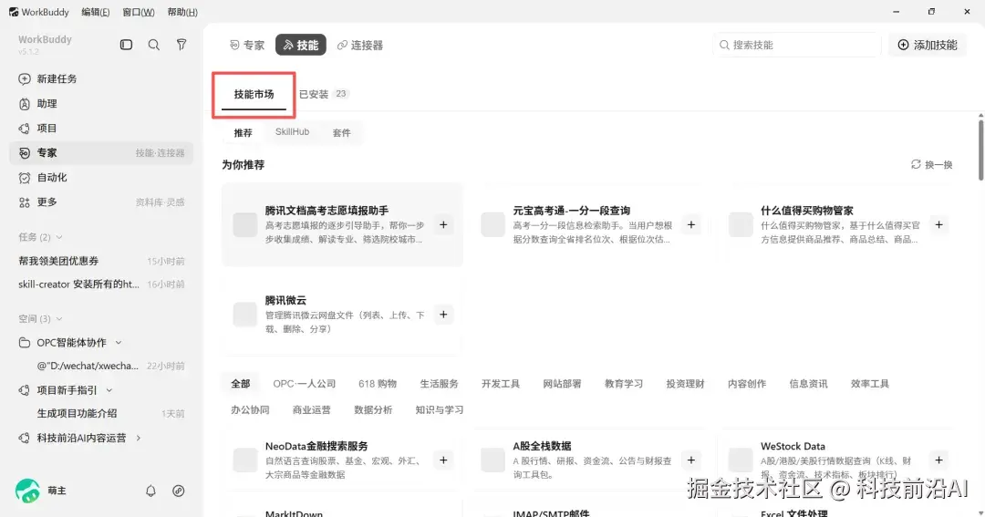Select the 套件 sub-tab
This screenshot has width=985, height=517.
tap(342, 132)
